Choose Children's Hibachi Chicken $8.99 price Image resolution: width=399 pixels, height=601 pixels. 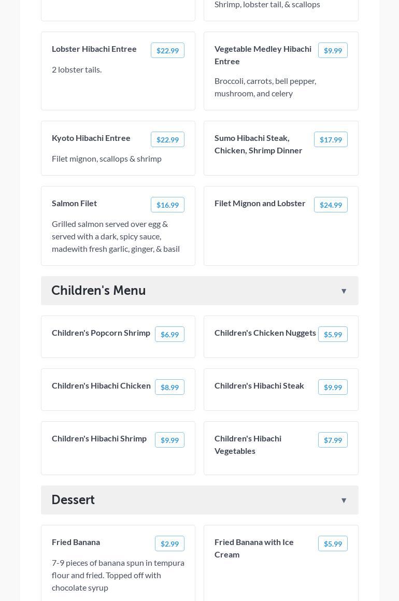[169, 387]
